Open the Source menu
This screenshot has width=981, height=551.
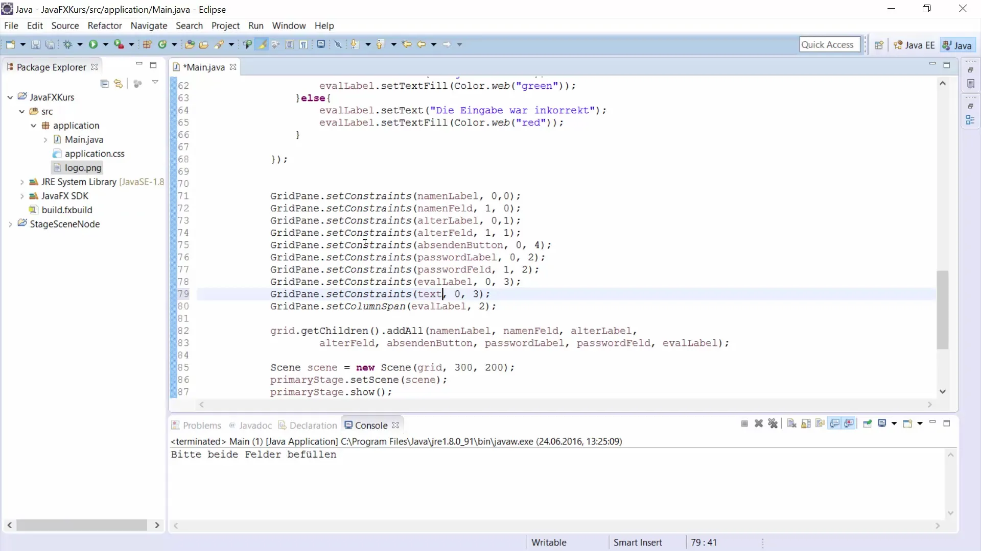click(65, 26)
